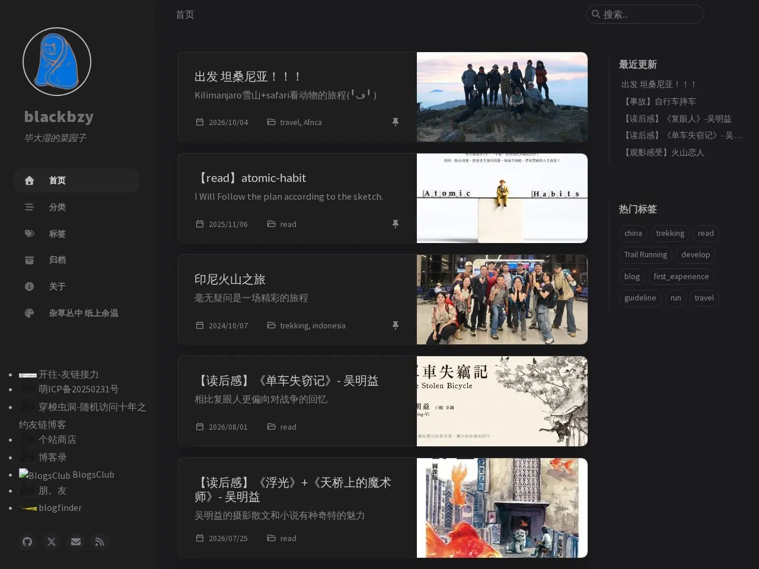Open 关于 about menu item
Viewport: 759px width, 569px height.
point(76,286)
